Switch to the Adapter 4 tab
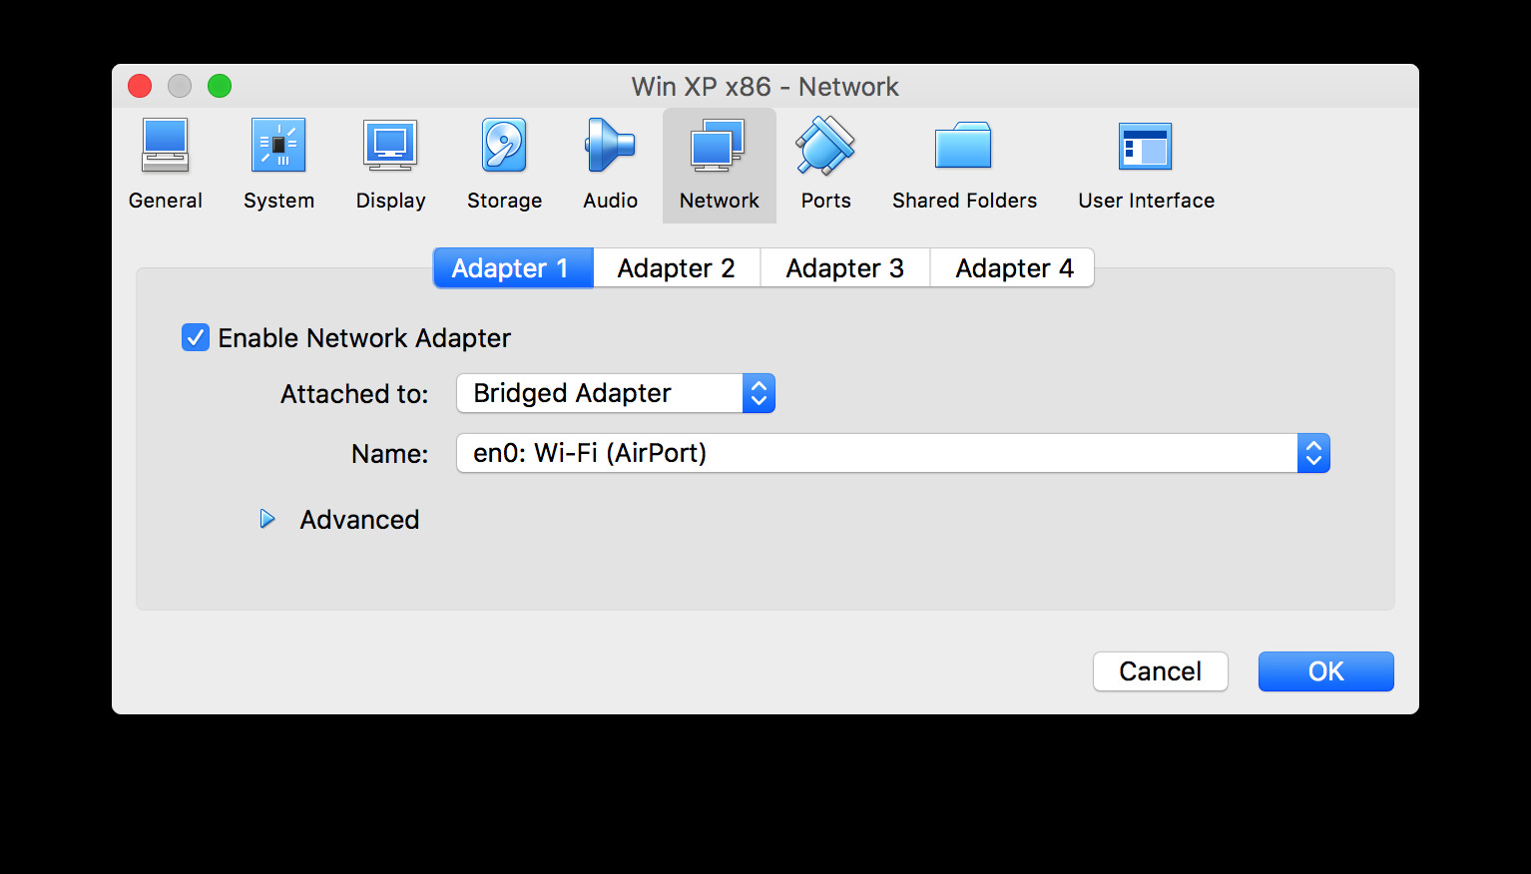The image size is (1531, 874). 1013,268
